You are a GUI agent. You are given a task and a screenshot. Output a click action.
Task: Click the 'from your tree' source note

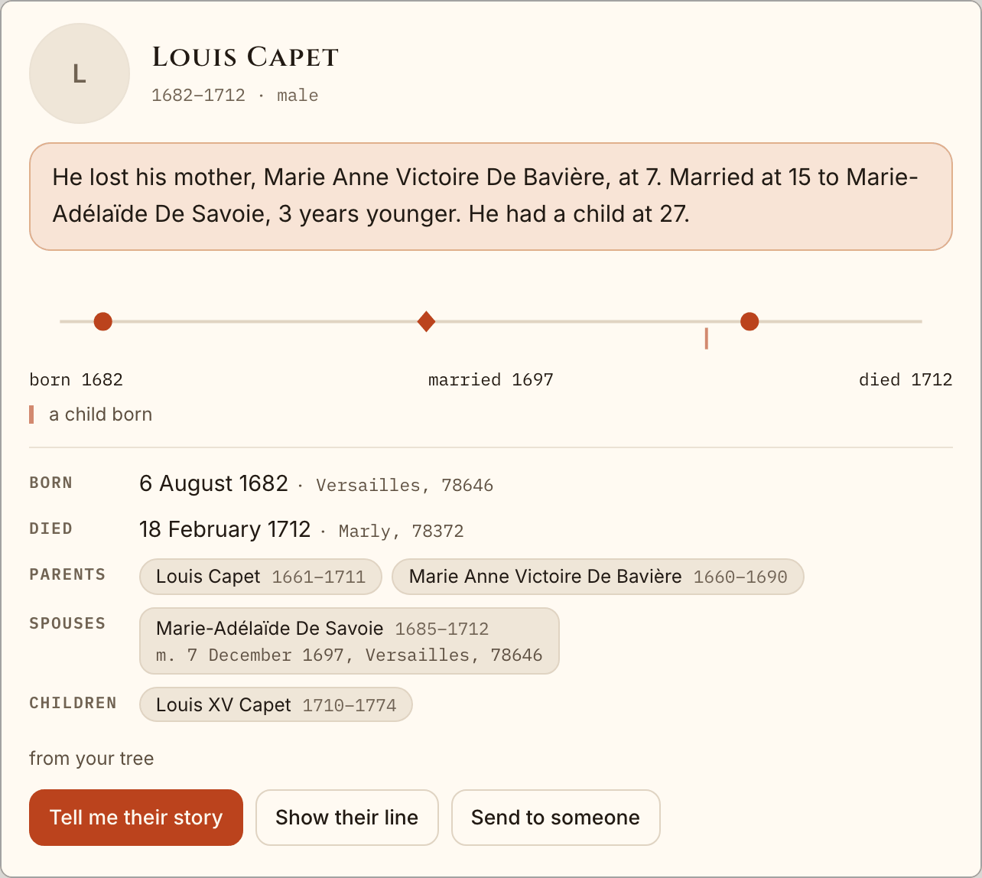tap(92, 759)
